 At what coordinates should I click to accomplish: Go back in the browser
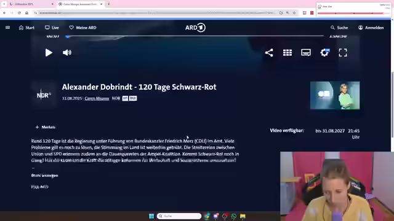tap(4, 13)
